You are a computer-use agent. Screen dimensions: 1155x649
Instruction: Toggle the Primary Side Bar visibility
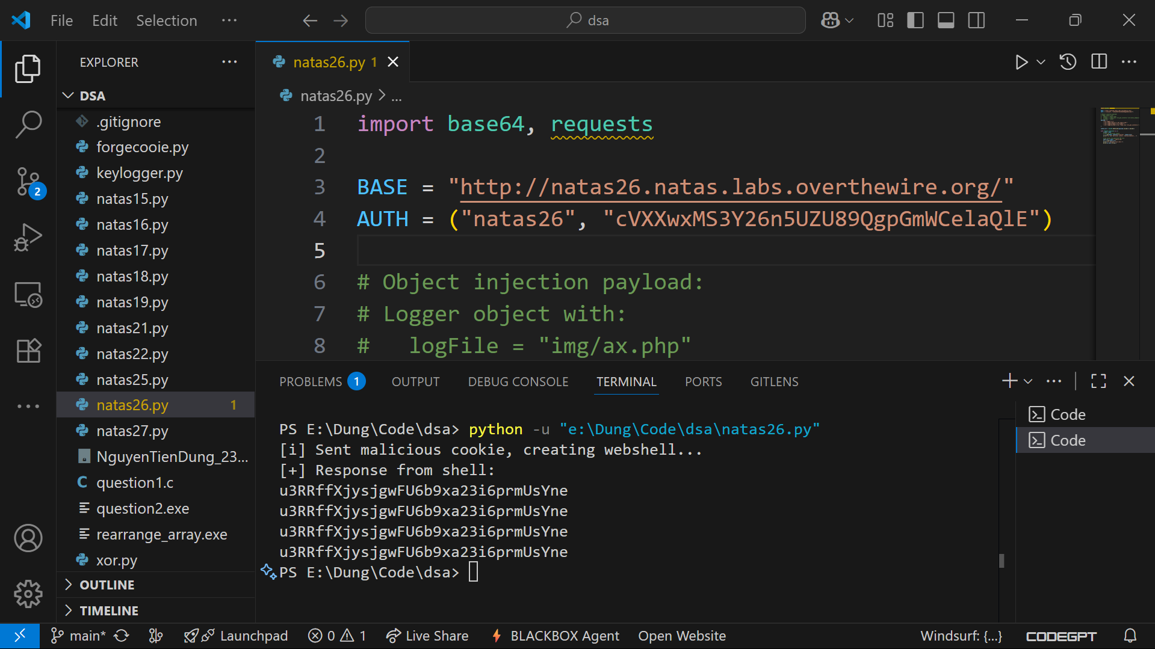tap(915, 20)
